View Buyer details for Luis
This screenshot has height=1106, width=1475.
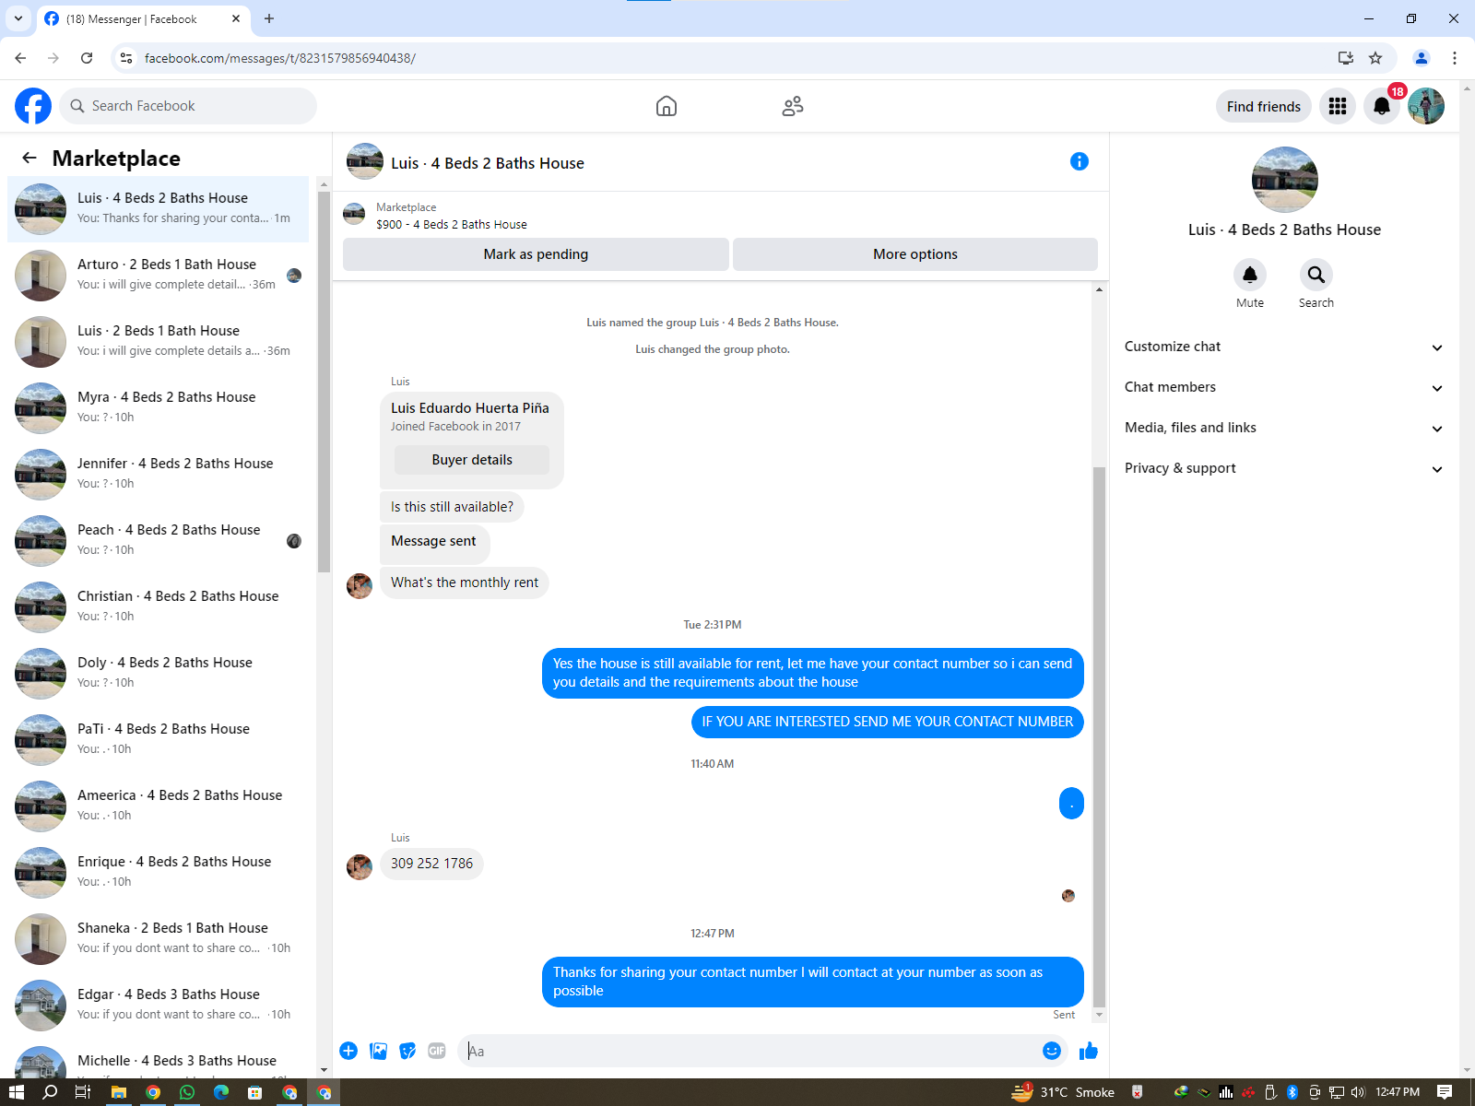tap(472, 460)
